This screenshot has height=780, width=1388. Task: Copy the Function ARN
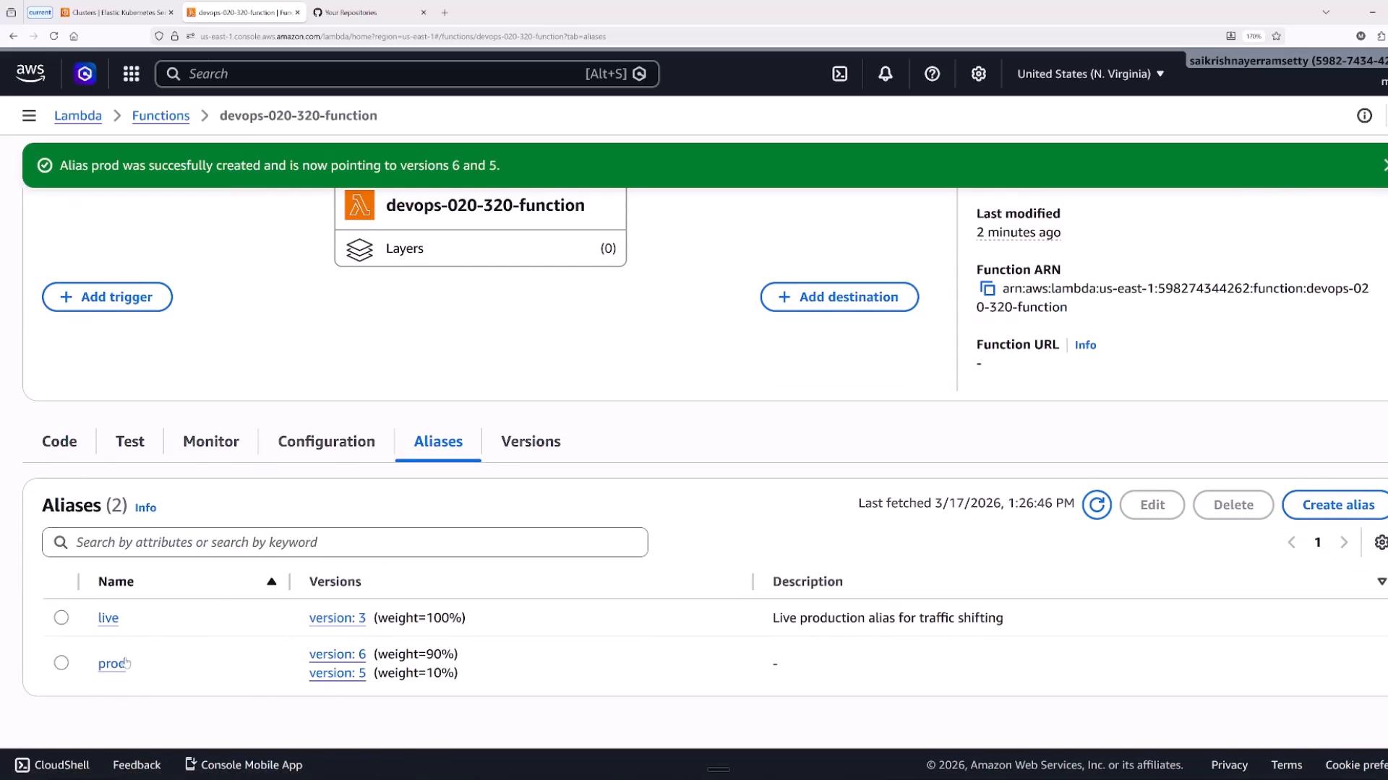coord(987,289)
